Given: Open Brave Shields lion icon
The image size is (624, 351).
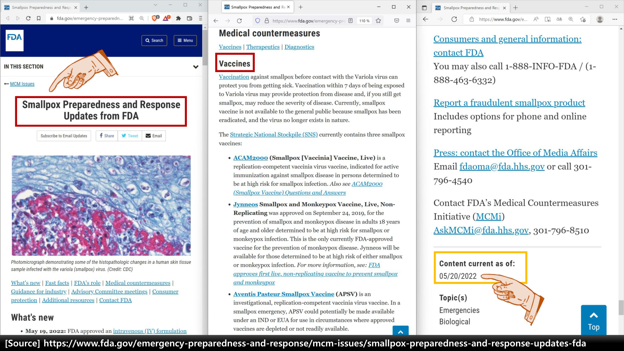Looking at the screenshot, I should (x=155, y=18).
